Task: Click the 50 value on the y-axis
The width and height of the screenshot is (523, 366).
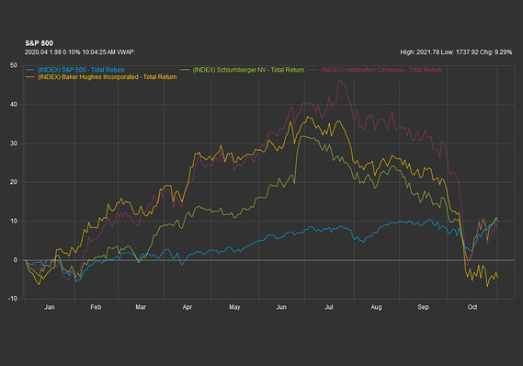Action: [14, 65]
